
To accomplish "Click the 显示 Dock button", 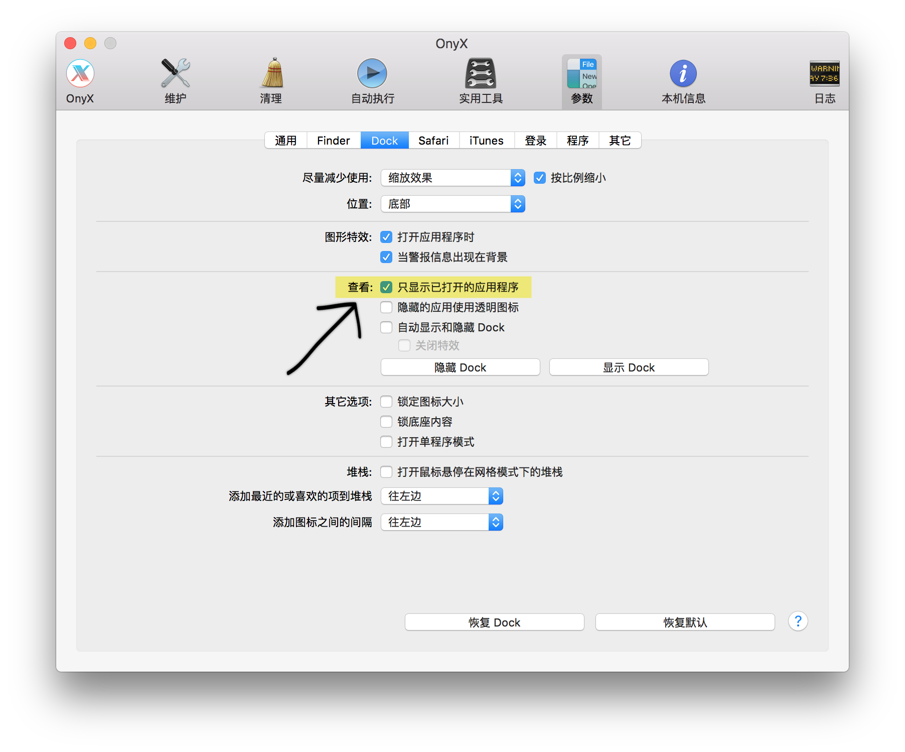I will click(x=629, y=367).
